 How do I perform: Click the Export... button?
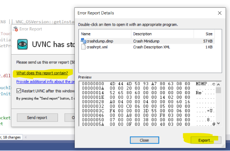pyautogui.click(x=206, y=140)
